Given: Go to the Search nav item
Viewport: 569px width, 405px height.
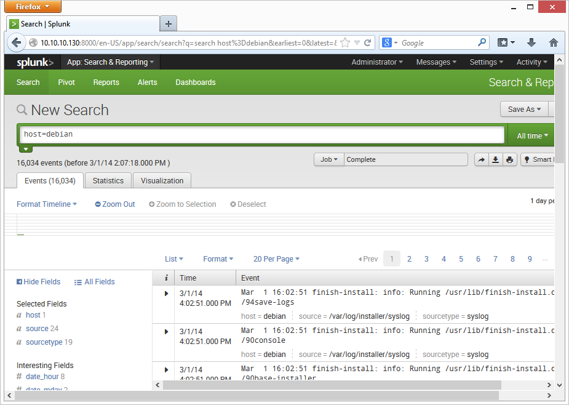Looking at the screenshot, I should [x=28, y=82].
